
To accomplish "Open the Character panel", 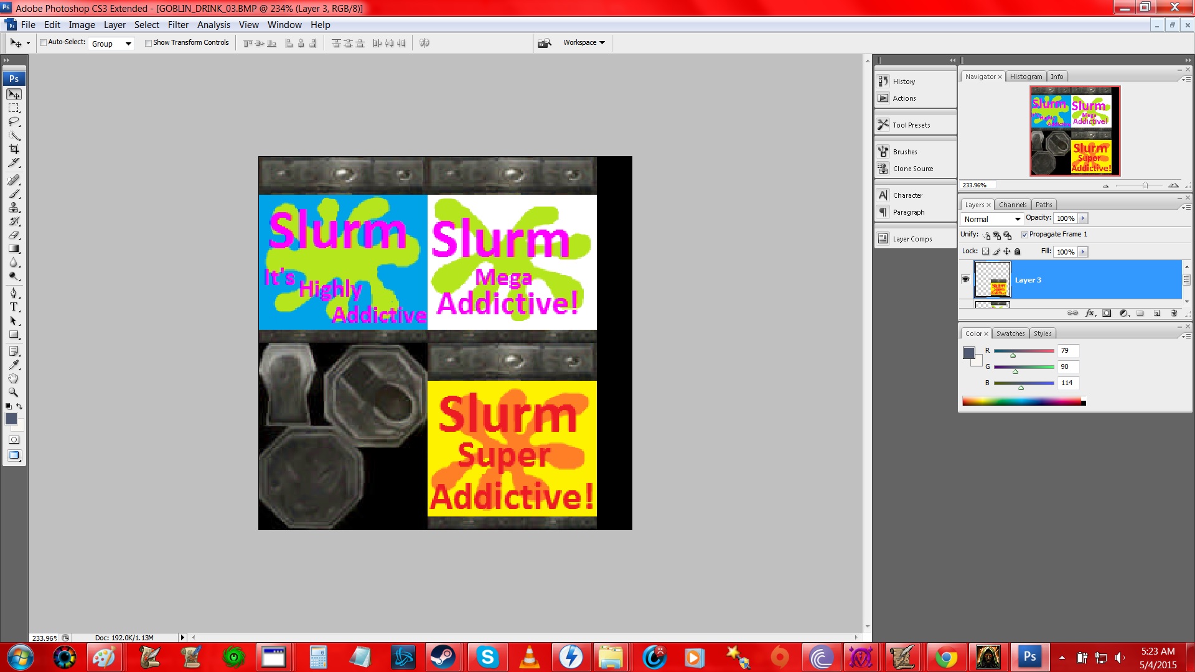I will [x=916, y=195].
